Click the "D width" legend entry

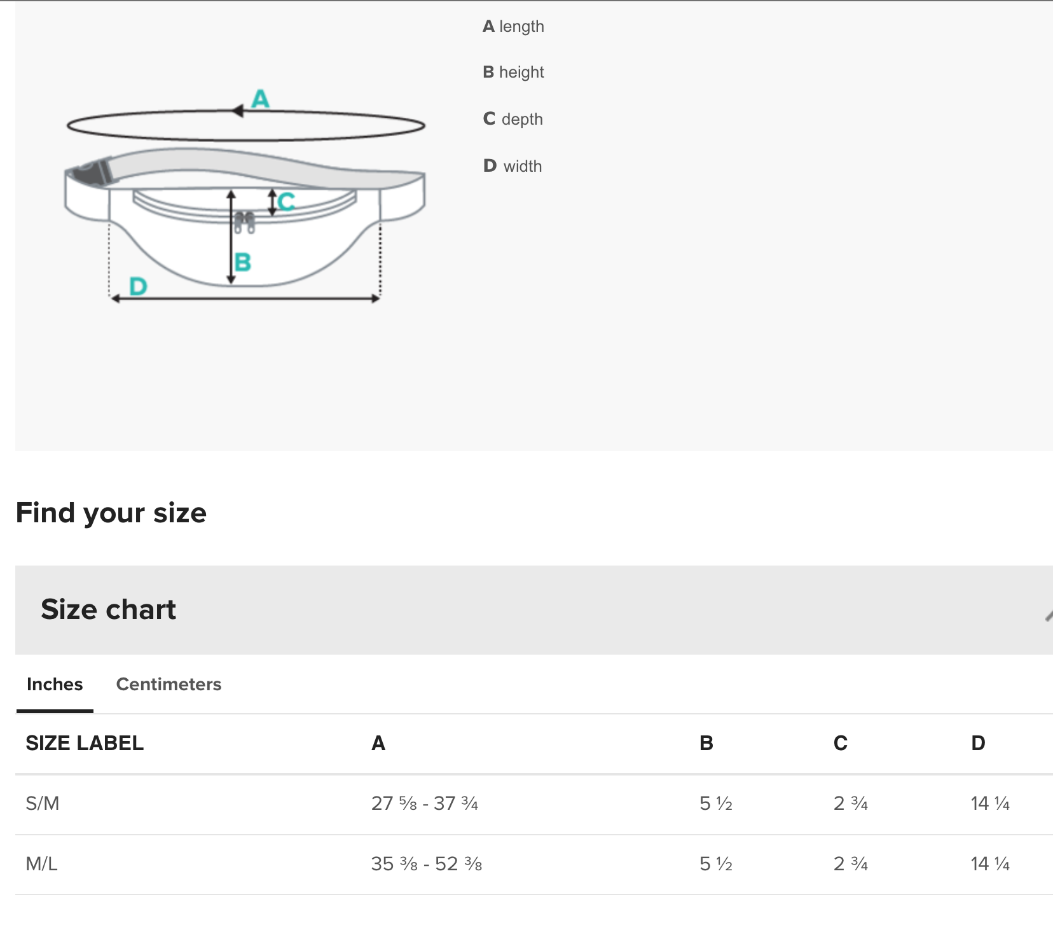[x=513, y=166]
